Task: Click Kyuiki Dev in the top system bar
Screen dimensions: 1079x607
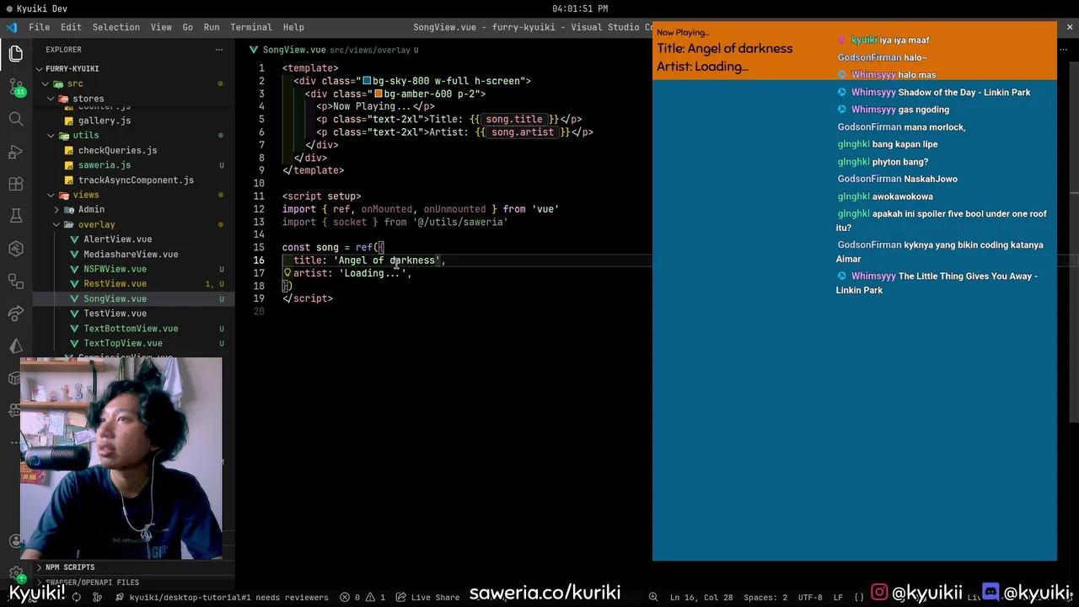Action: tap(42, 8)
